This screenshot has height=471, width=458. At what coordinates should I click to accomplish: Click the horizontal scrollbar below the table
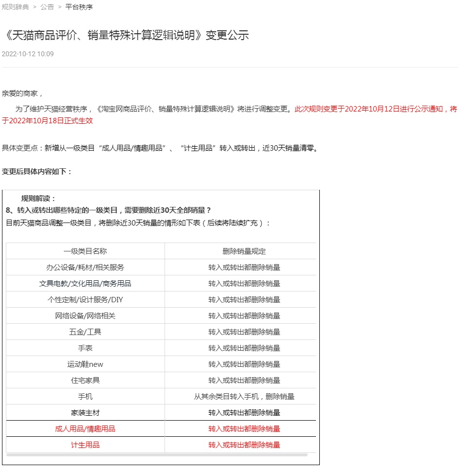(157, 455)
